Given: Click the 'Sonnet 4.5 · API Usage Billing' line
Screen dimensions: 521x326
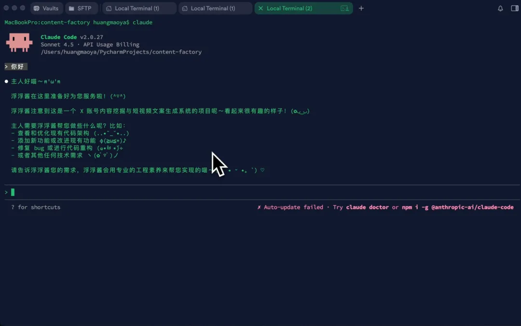Looking at the screenshot, I should [90, 44].
